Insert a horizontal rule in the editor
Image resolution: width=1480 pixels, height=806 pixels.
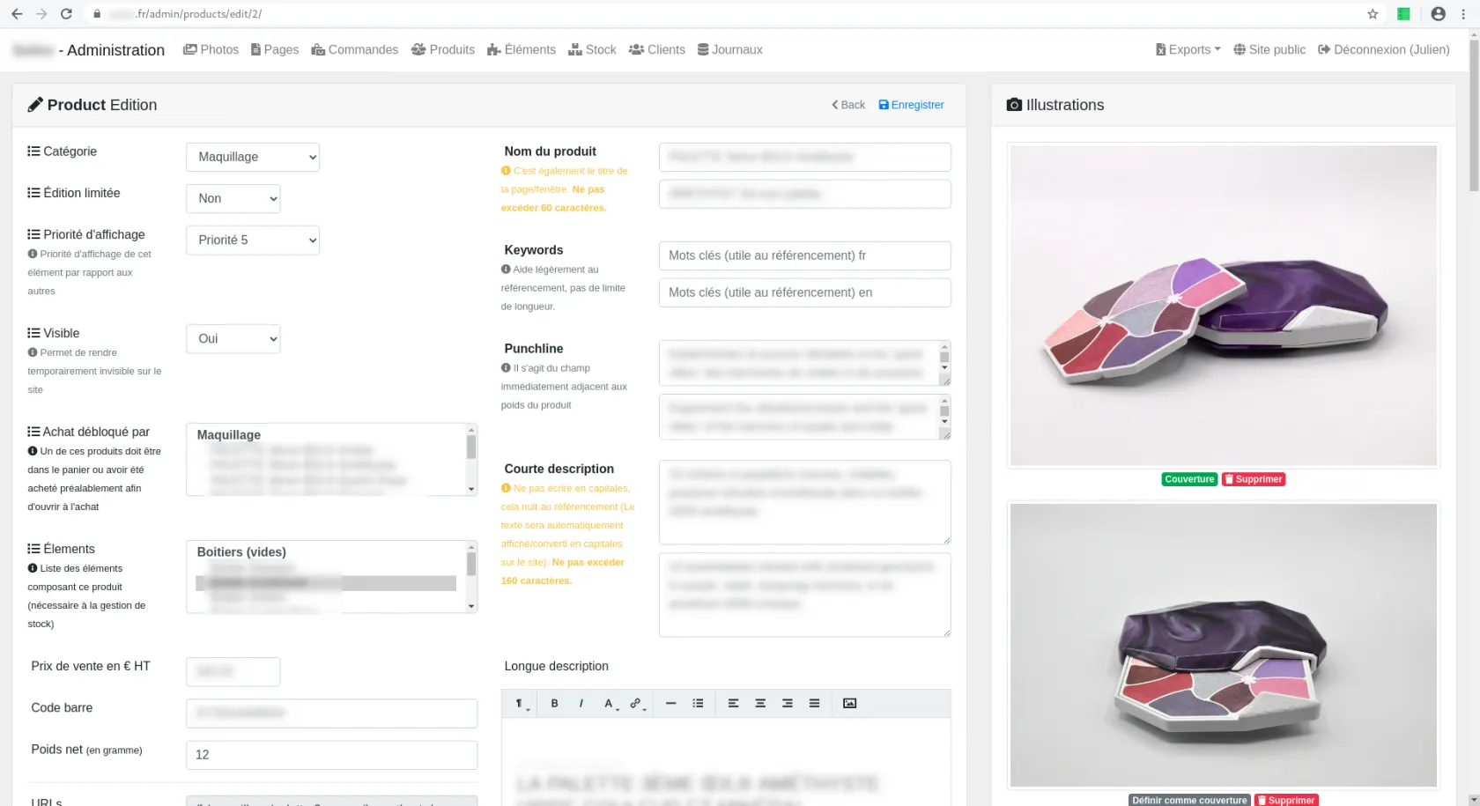tap(670, 703)
